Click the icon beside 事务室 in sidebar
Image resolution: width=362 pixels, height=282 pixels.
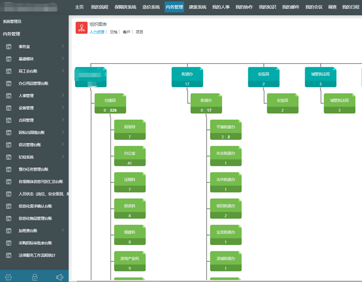tap(8, 47)
